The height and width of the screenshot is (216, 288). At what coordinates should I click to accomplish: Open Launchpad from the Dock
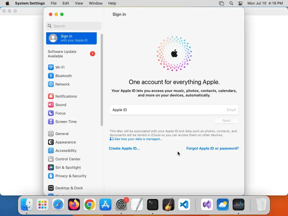click(42, 204)
